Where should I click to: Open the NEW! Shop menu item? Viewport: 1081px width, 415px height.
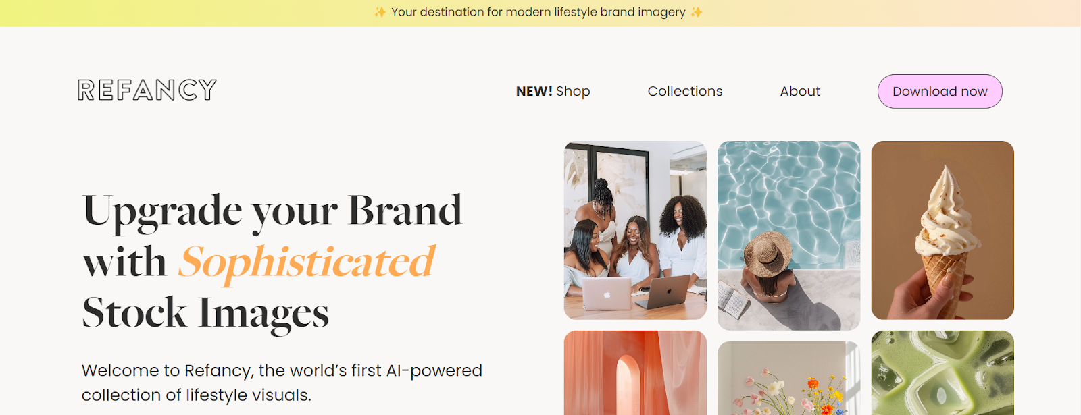tap(553, 91)
